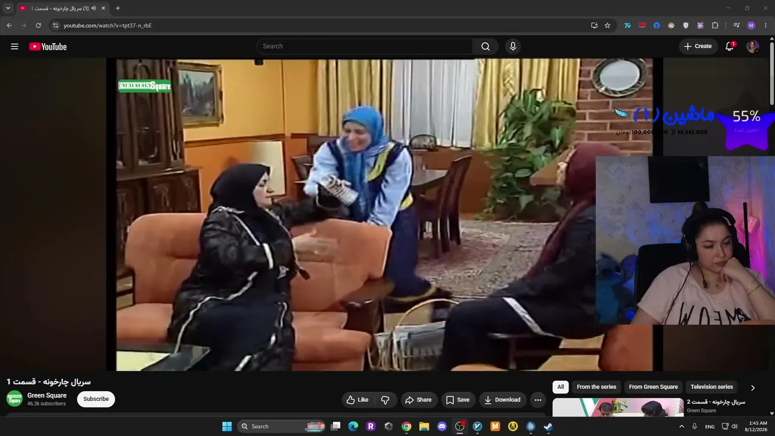Start voice search with the microphone
The image size is (775, 436).
(513, 47)
